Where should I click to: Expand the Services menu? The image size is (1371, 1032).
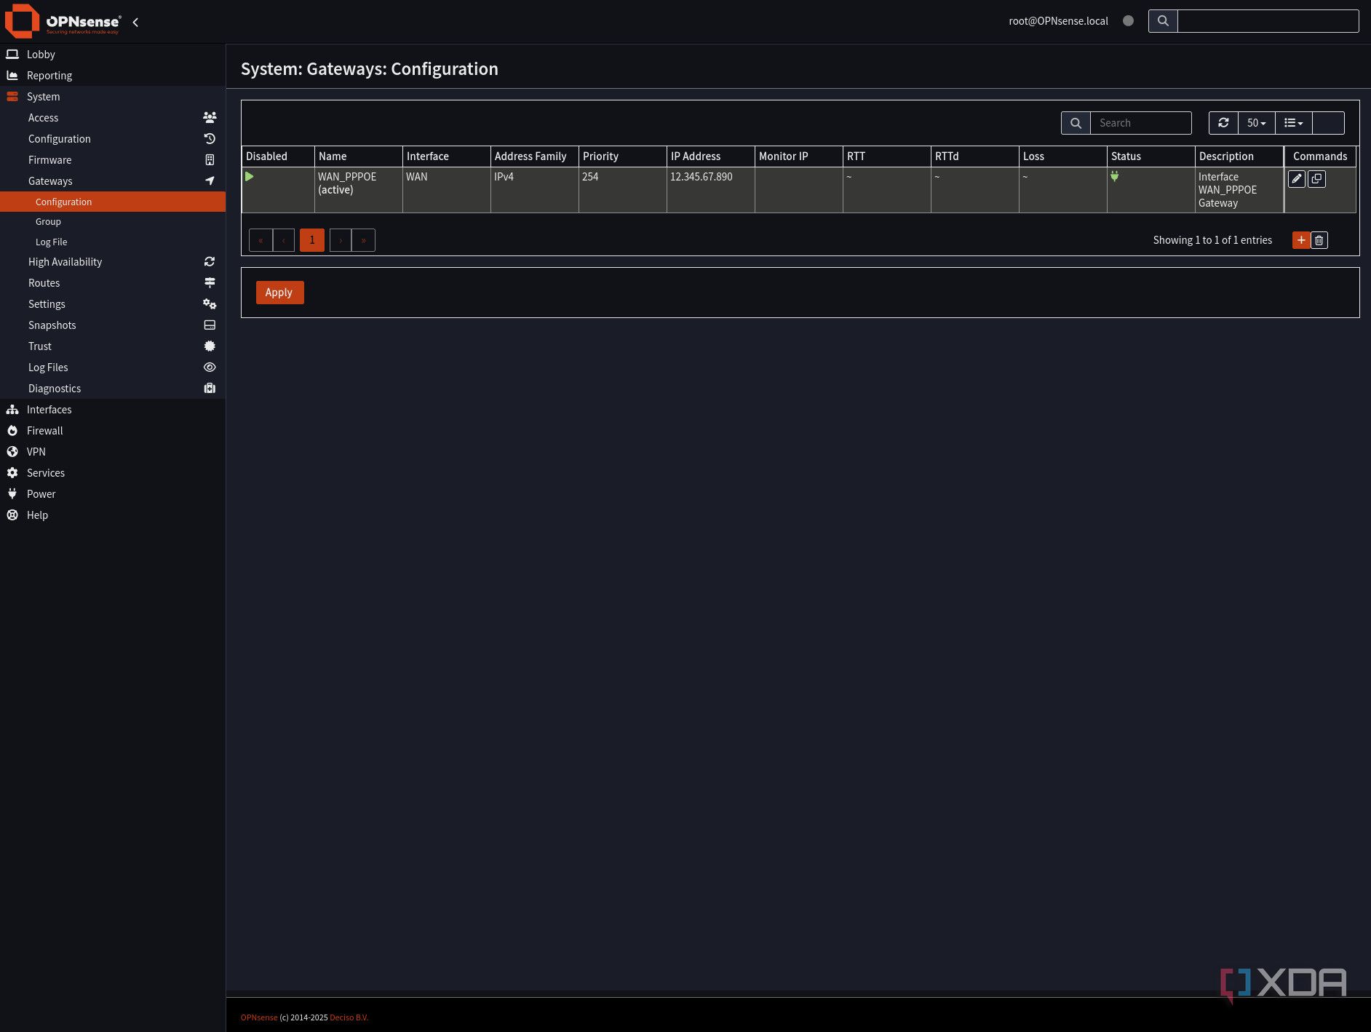[x=113, y=473]
